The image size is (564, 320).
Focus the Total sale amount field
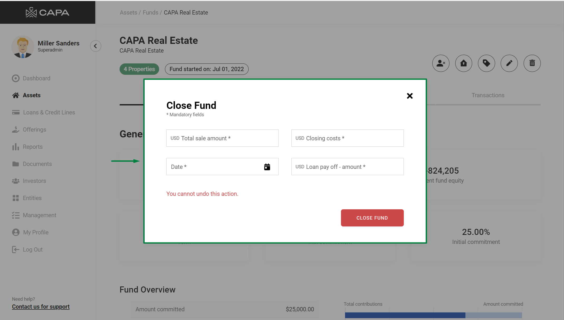222,138
